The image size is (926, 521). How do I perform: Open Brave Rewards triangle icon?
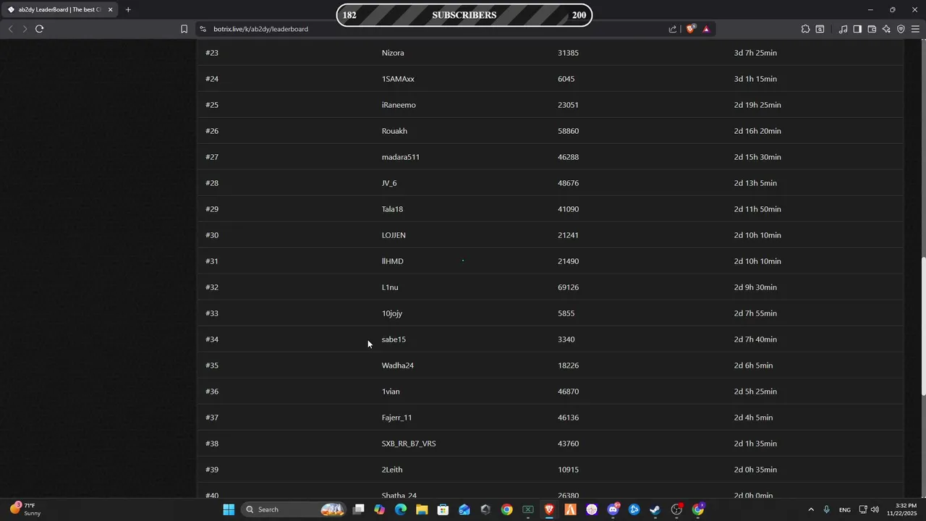[x=706, y=29]
